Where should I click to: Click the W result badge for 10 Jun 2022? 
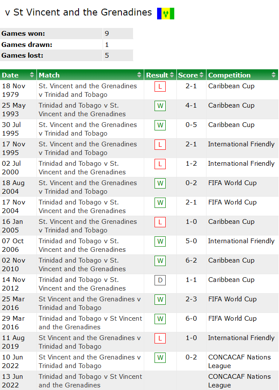[x=160, y=358]
